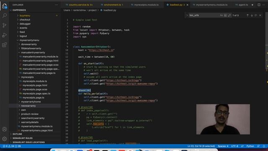Viewport: 268px width, 151px height.
Task: Select the loadtest.py tab
Action: point(176,5)
